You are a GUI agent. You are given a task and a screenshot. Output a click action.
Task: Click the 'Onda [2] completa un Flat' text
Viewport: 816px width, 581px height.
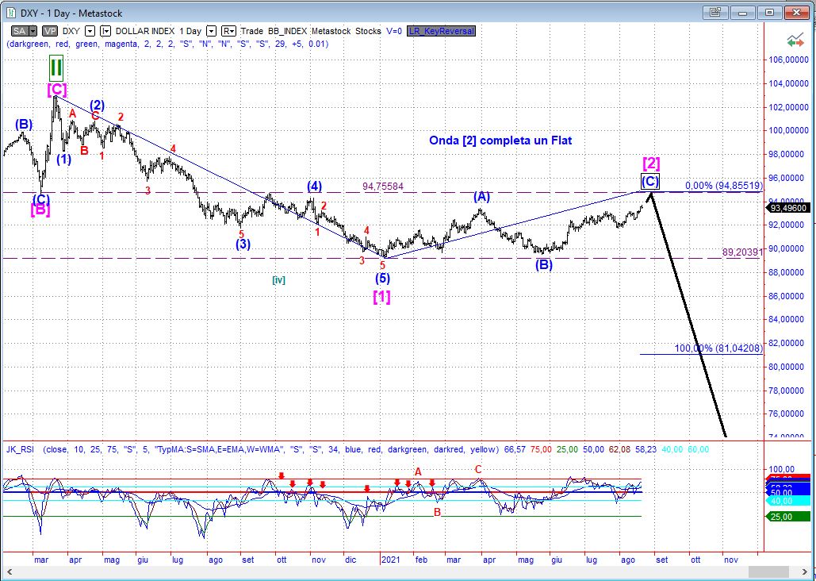(500, 140)
